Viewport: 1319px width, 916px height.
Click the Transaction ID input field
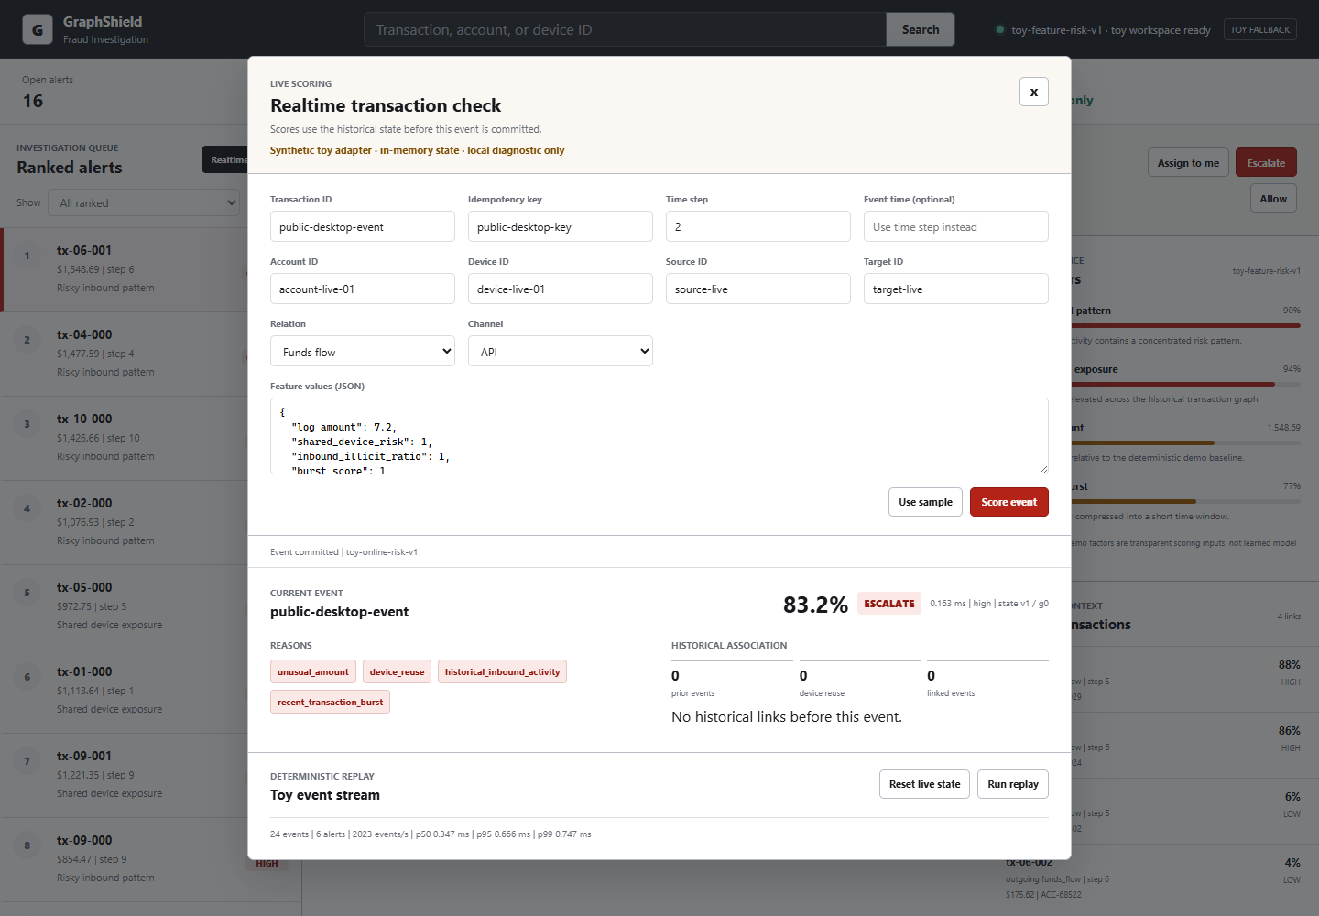363,226
